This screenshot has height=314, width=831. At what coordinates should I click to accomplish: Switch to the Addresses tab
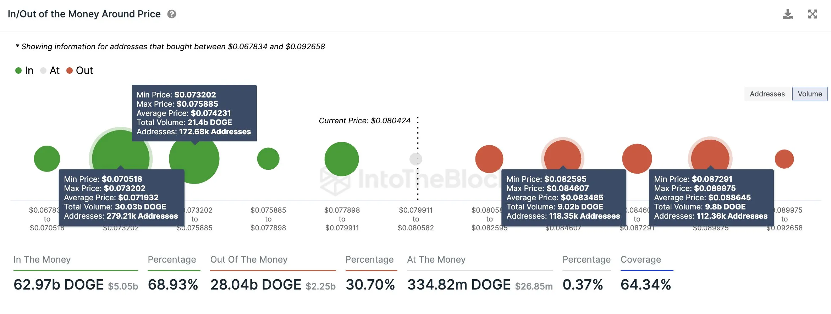pos(767,94)
